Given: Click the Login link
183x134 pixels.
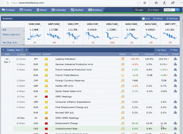Looking at the screenshot, I should point(139,10).
